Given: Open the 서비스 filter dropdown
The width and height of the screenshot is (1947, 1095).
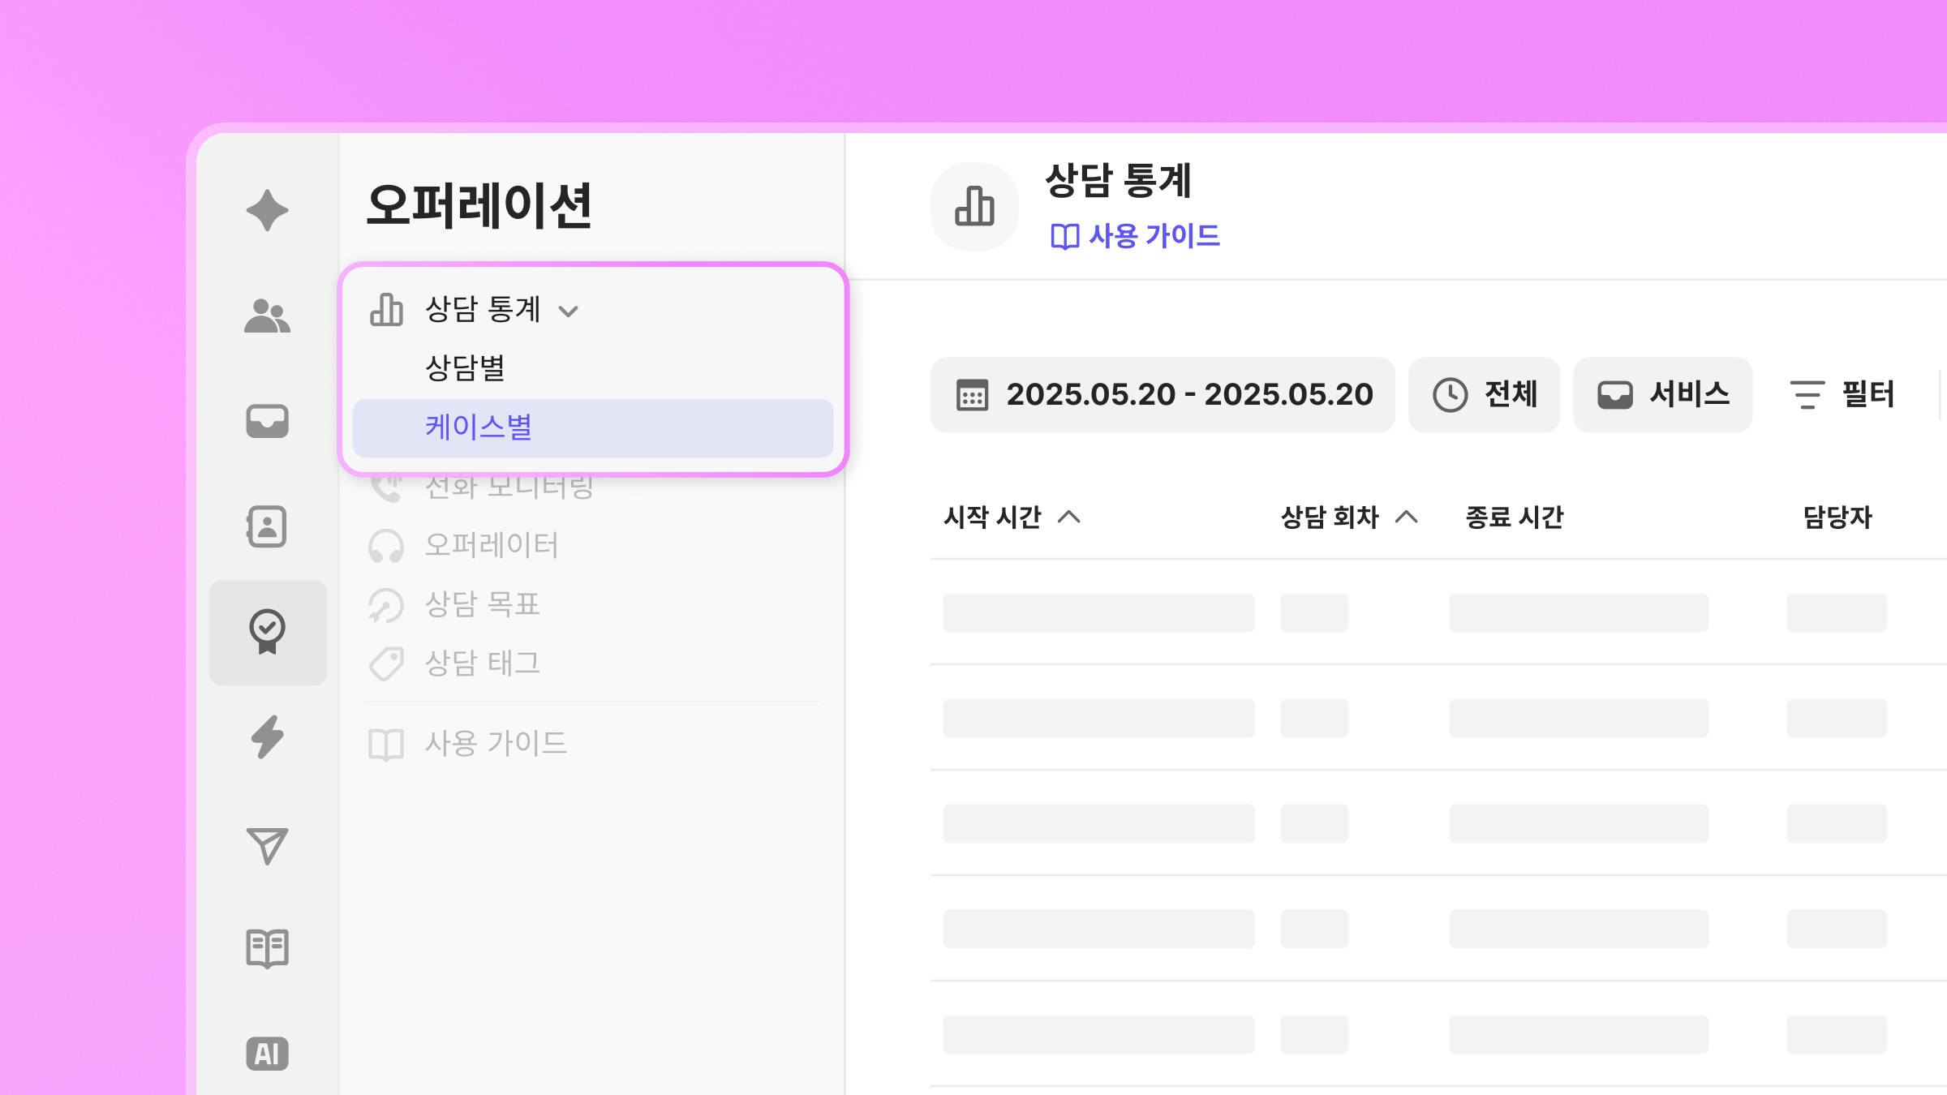Looking at the screenshot, I should pyautogui.click(x=1662, y=395).
